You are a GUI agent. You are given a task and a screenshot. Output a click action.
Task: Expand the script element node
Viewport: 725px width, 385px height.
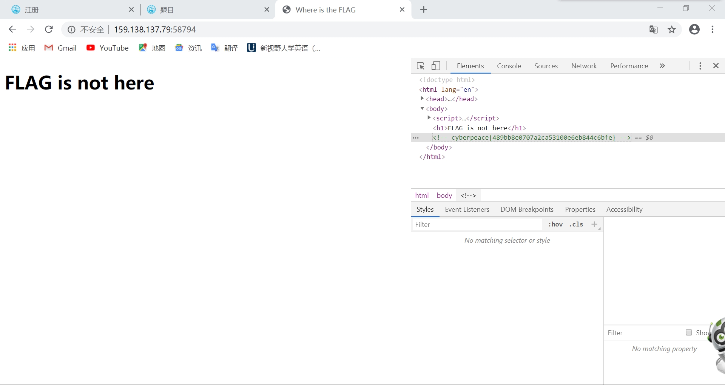(x=429, y=118)
